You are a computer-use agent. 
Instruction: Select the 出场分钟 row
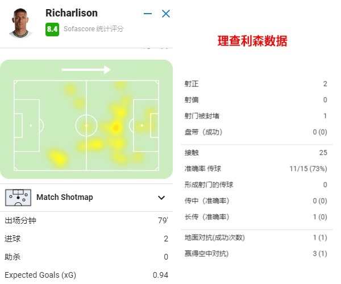tap(86, 220)
